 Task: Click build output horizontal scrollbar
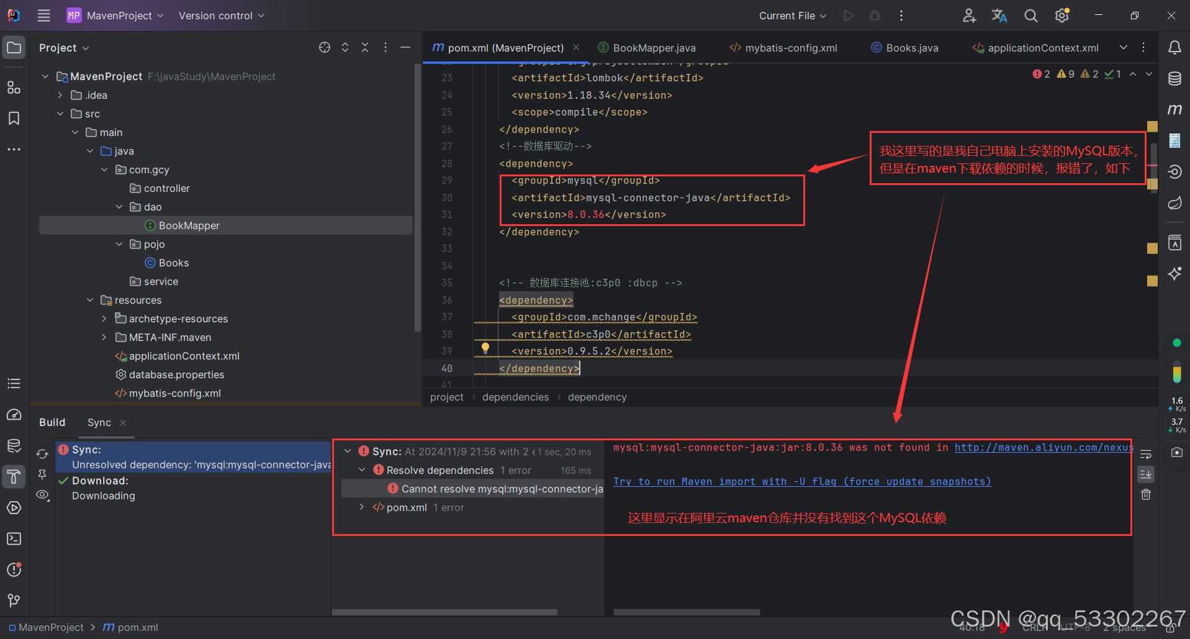tap(687, 612)
